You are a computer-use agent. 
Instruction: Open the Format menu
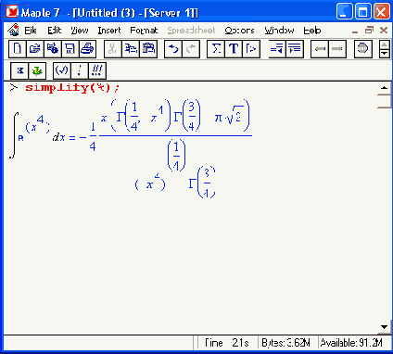(144, 31)
